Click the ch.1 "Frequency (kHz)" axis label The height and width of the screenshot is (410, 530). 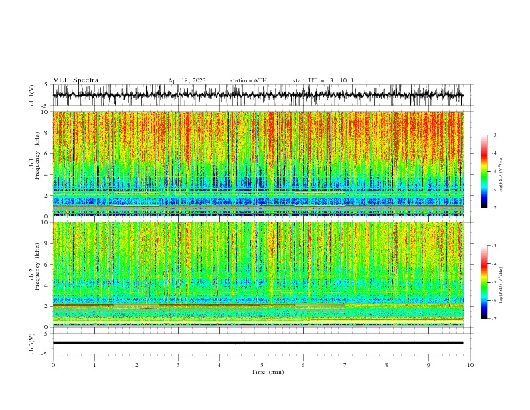[x=37, y=155]
